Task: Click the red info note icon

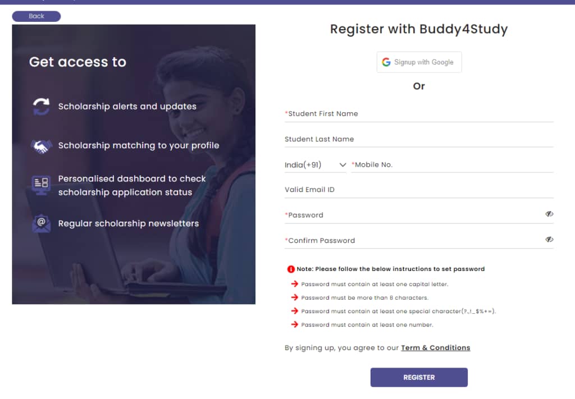Action: [291, 269]
